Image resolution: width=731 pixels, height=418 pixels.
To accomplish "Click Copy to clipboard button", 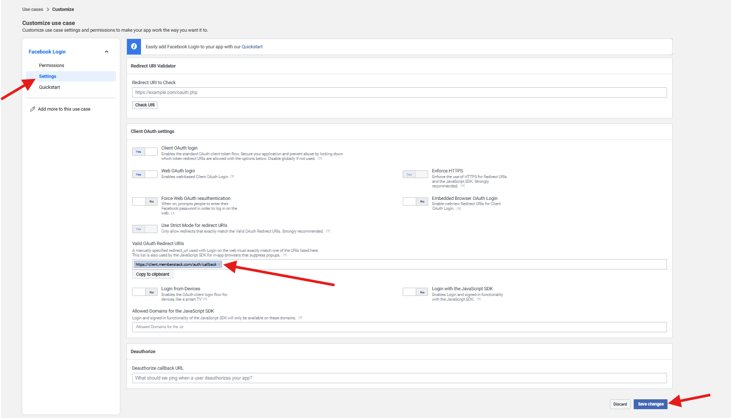I will (x=152, y=274).
